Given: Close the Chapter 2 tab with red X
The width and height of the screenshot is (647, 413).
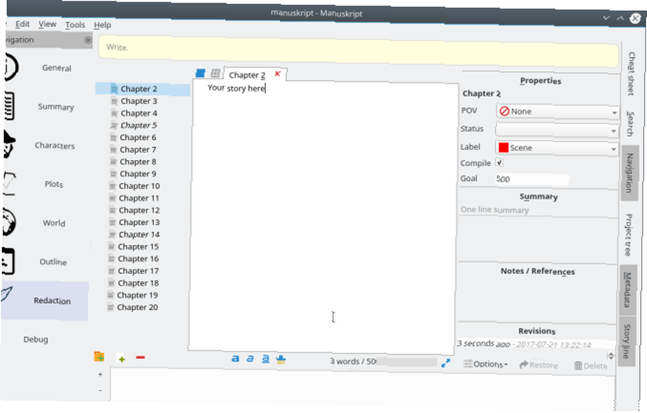Looking at the screenshot, I should point(278,74).
